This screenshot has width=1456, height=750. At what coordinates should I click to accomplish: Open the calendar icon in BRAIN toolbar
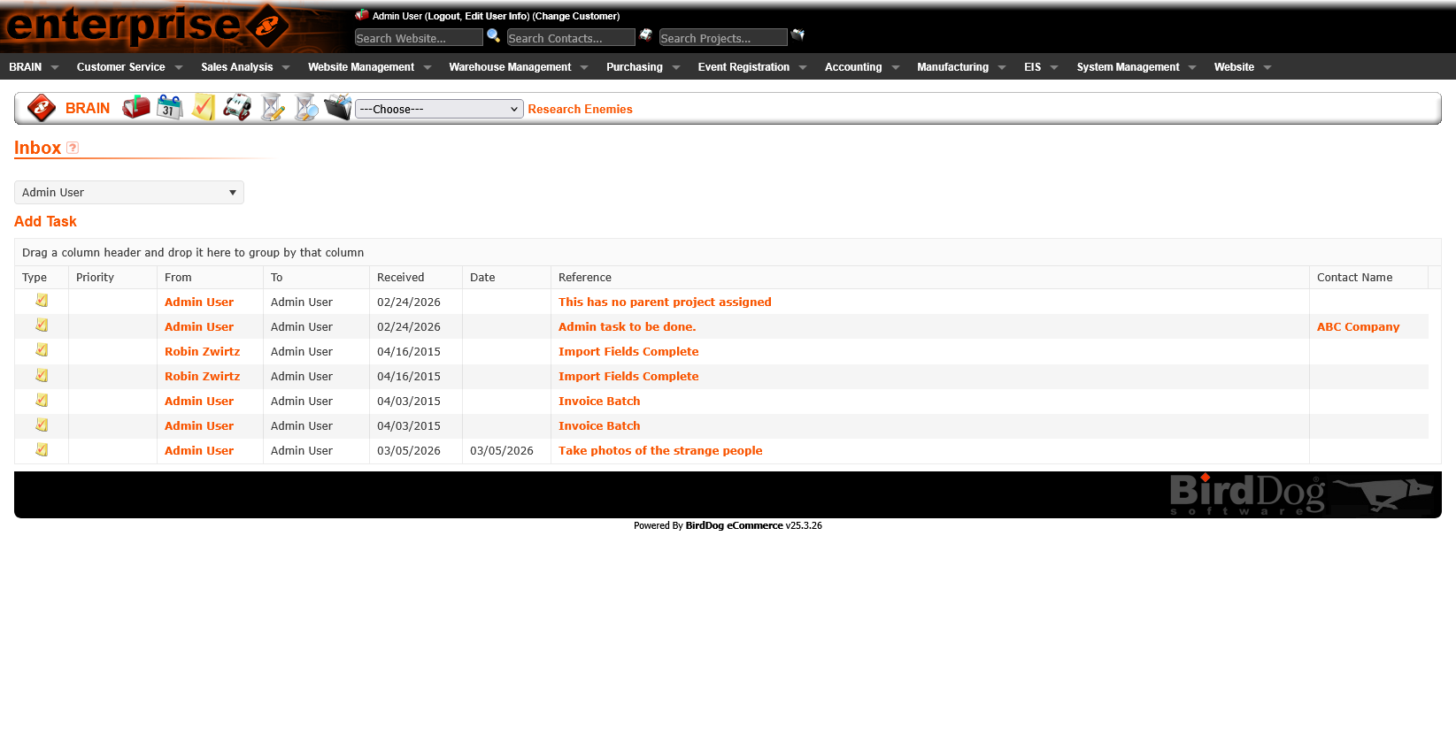tap(169, 108)
